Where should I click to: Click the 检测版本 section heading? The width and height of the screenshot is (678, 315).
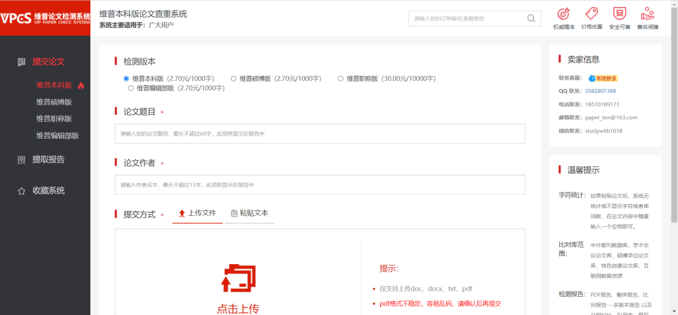tap(139, 61)
